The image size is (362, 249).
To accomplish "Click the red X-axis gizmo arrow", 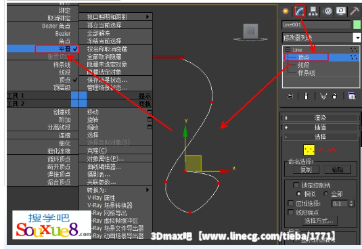I will [226, 171].
